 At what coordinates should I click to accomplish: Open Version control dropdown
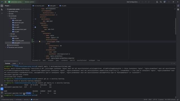[30, 2]
